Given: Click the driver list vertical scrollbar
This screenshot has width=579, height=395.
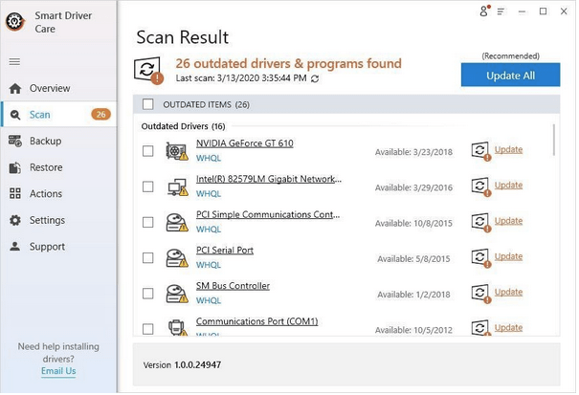Looking at the screenshot, I should tap(554, 140).
